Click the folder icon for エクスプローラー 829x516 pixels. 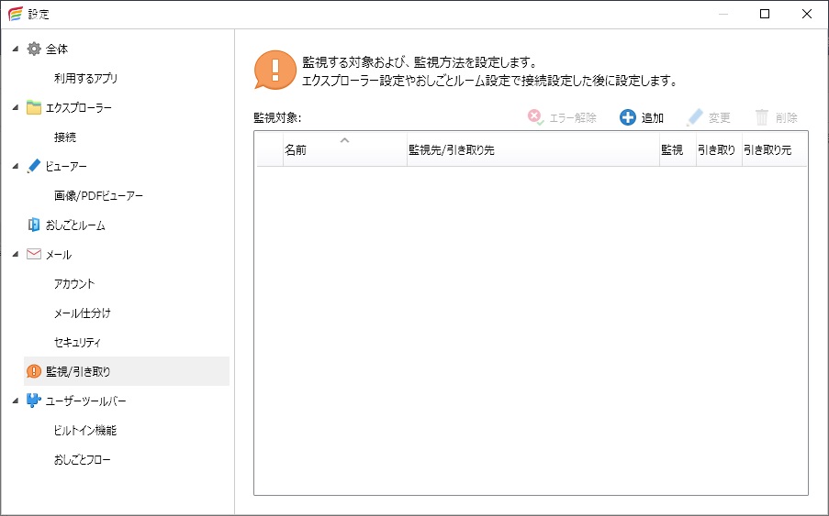pyautogui.click(x=34, y=107)
